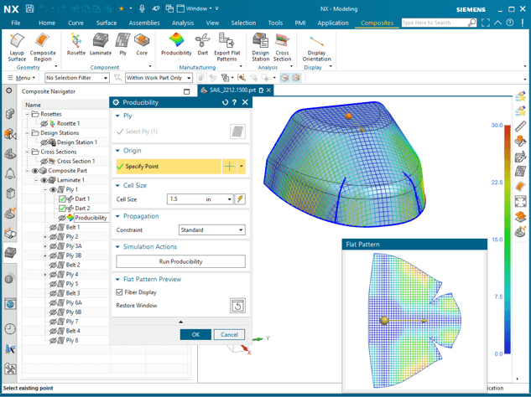
Task: Reset the Producibility dialog
Action: pos(225,102)
